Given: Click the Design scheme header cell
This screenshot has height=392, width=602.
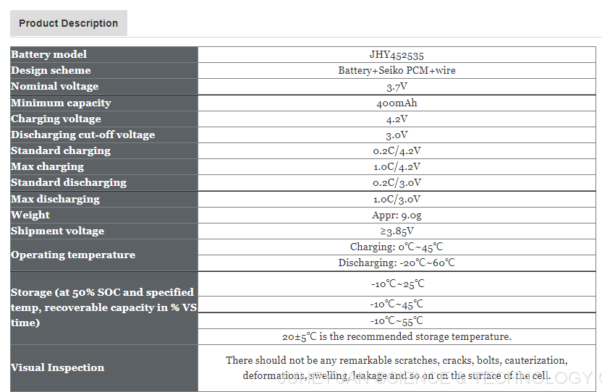Looking at the screenshot, I should point(51,70).
